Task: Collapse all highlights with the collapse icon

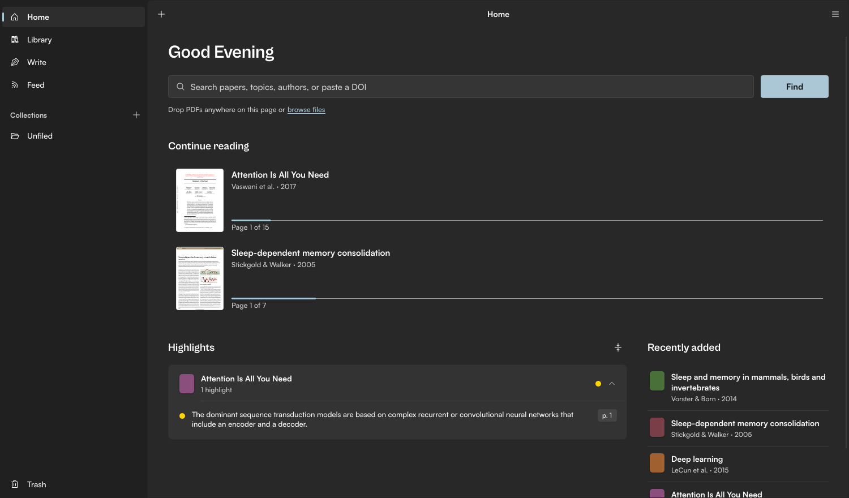Action: (618, 347)
